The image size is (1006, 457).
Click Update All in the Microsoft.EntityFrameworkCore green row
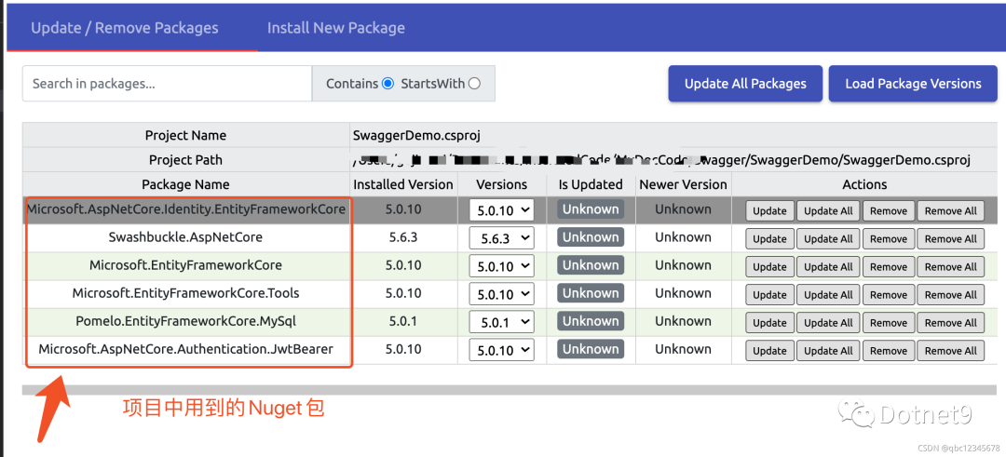pyautogui.click(x=828, y=266)
